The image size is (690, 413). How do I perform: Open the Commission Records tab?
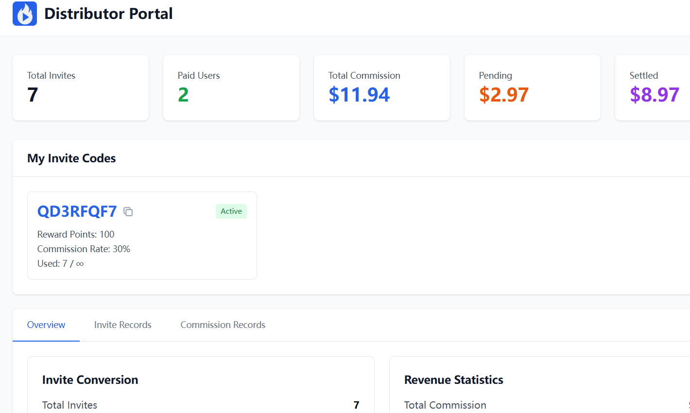coord(223,325)
